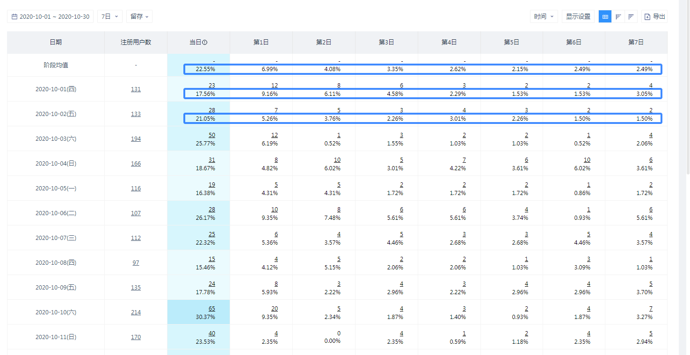The height and width of the screenshot is (355, 690).
Task: Click day-1 value 20 for 2020-10-10
Action: (x=275, y=309)
